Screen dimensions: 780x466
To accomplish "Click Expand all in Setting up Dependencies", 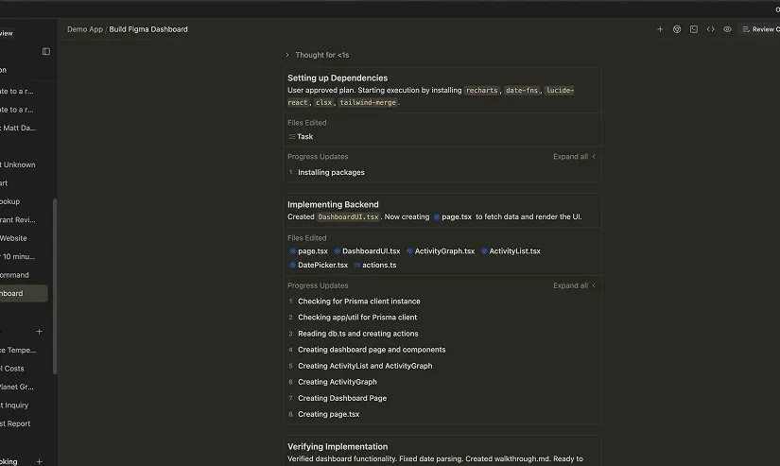I will point(574,157).
